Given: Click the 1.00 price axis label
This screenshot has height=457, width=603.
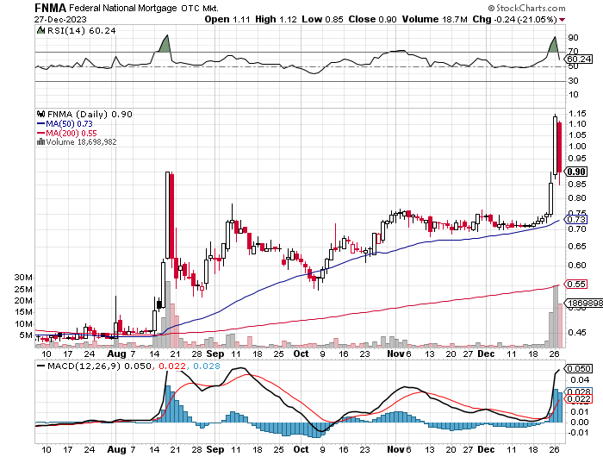Looking at the screenshot, I should point(577,147).
